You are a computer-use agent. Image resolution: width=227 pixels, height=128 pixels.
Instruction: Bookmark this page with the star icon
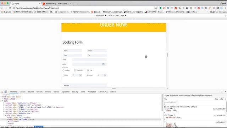pyautogui.click(x=156, y=8)
